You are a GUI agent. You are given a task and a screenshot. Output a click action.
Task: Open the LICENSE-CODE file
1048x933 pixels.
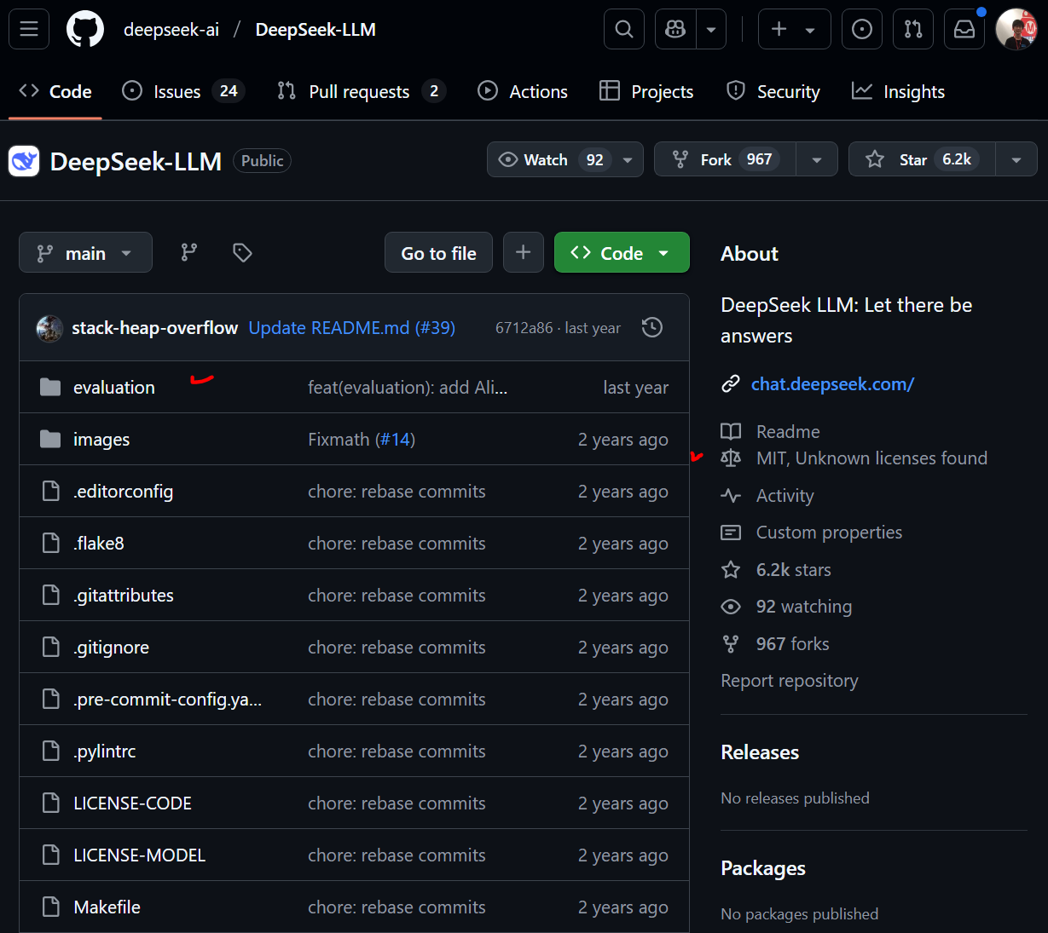[133, 803]
